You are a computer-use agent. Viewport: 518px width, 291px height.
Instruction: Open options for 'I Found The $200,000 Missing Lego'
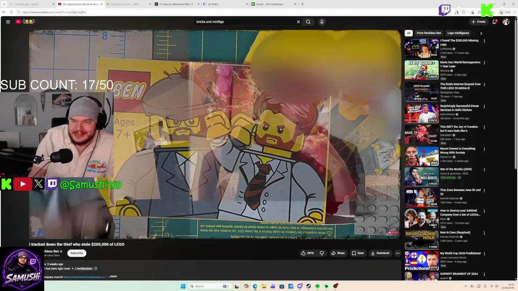484,41
